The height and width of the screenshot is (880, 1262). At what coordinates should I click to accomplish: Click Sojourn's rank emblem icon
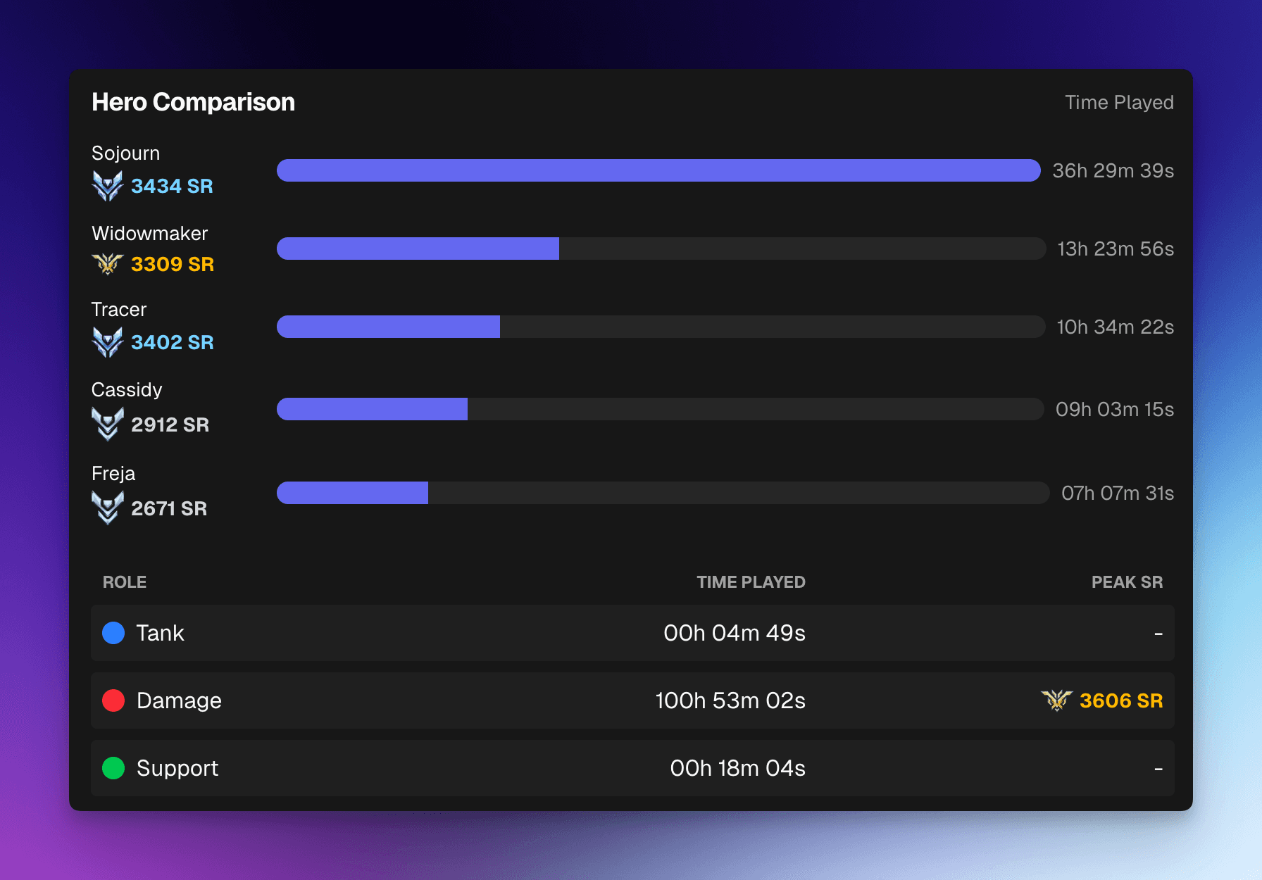coord(108,186)
